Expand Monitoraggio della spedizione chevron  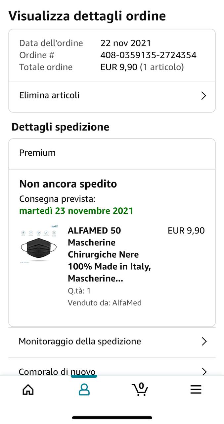tap(204, 342)
